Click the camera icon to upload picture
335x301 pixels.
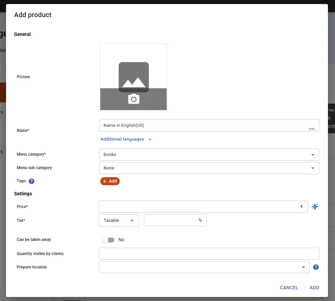click(x=133, y=99)
